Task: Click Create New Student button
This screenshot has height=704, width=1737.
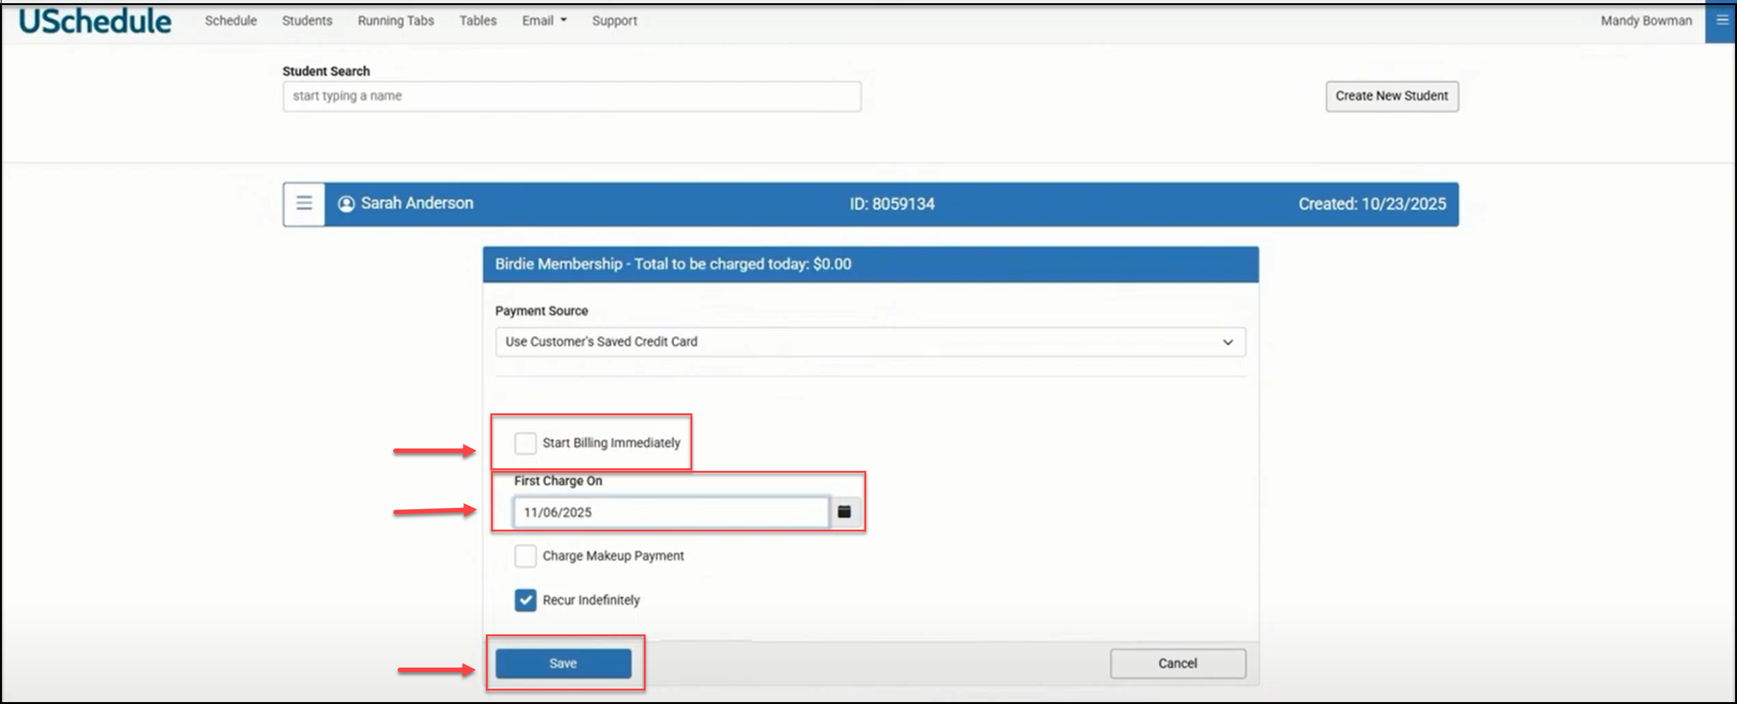Action: [x=1391, y=96]
